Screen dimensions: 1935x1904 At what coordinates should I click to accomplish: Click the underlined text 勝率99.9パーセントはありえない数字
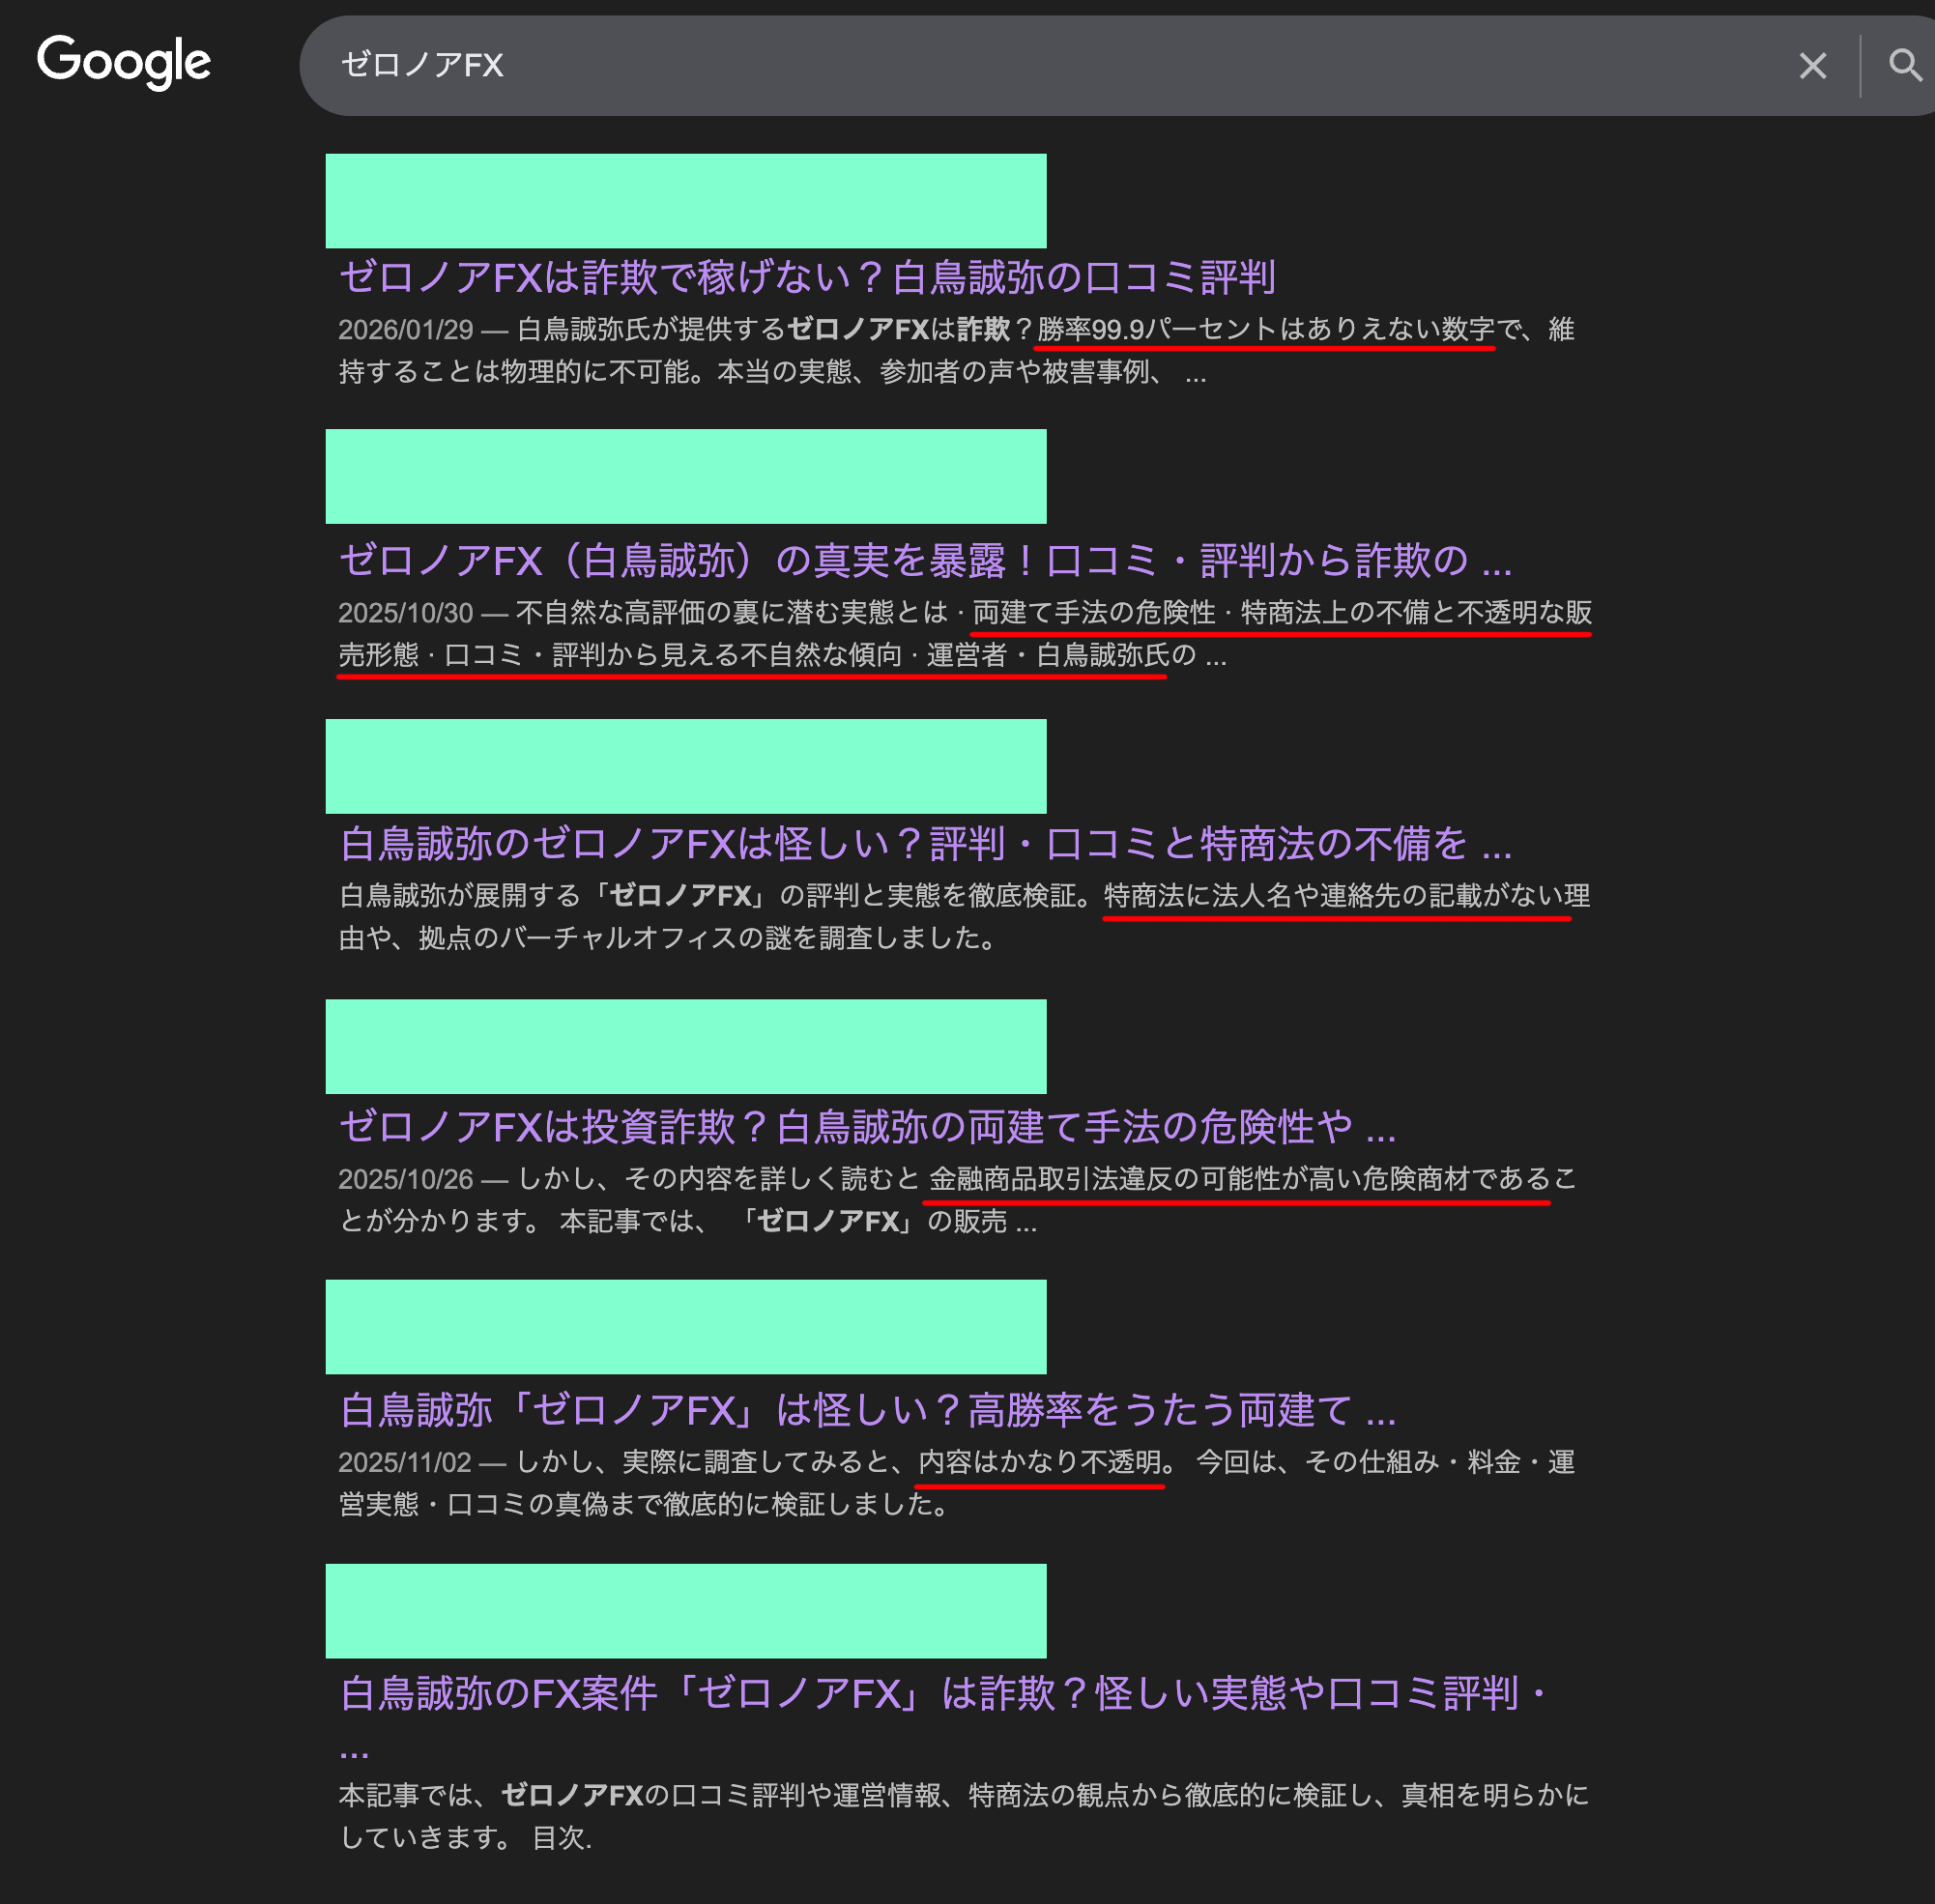click(1264, 330)
